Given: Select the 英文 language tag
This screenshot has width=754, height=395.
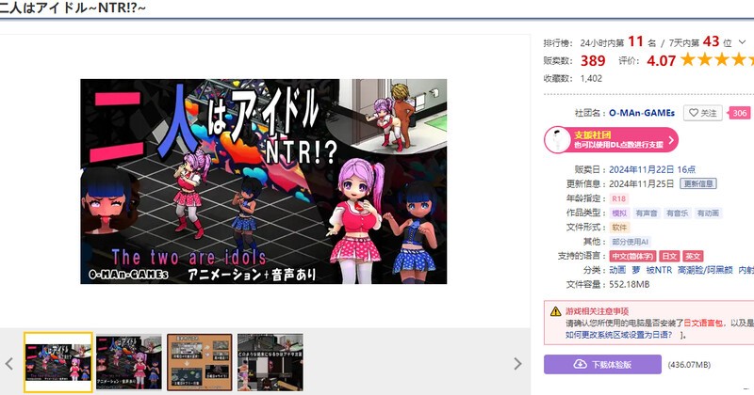Looking at the screenshot, I should click(693, 256).
